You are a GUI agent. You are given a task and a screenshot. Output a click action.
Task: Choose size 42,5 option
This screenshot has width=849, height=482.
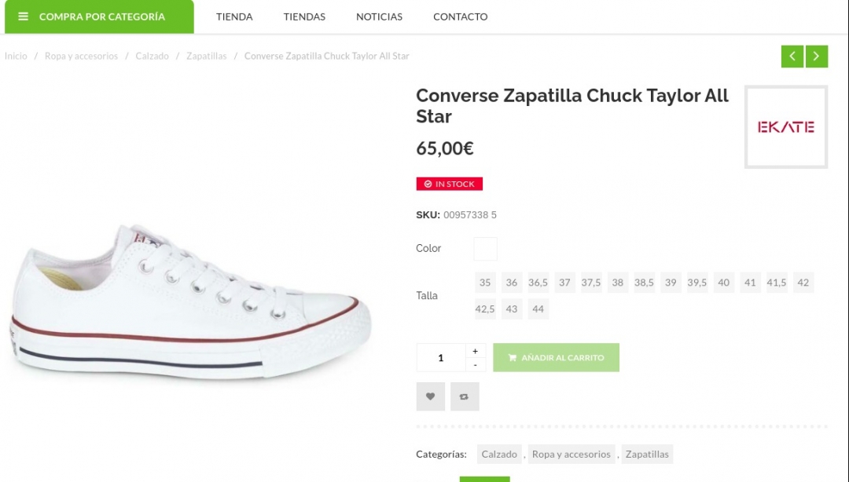pos(485,309)
